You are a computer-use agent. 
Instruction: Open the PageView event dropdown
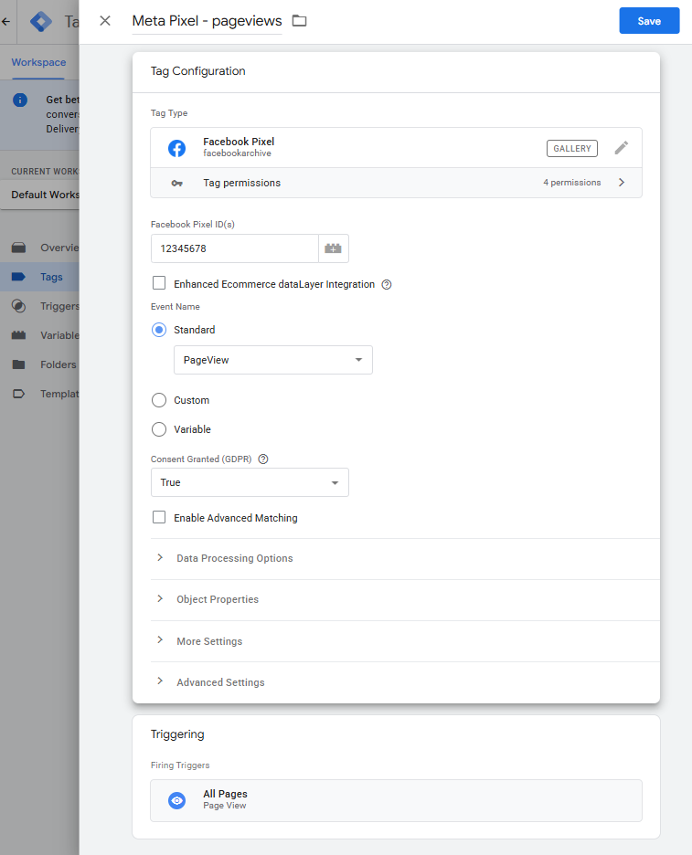point(272,360)
